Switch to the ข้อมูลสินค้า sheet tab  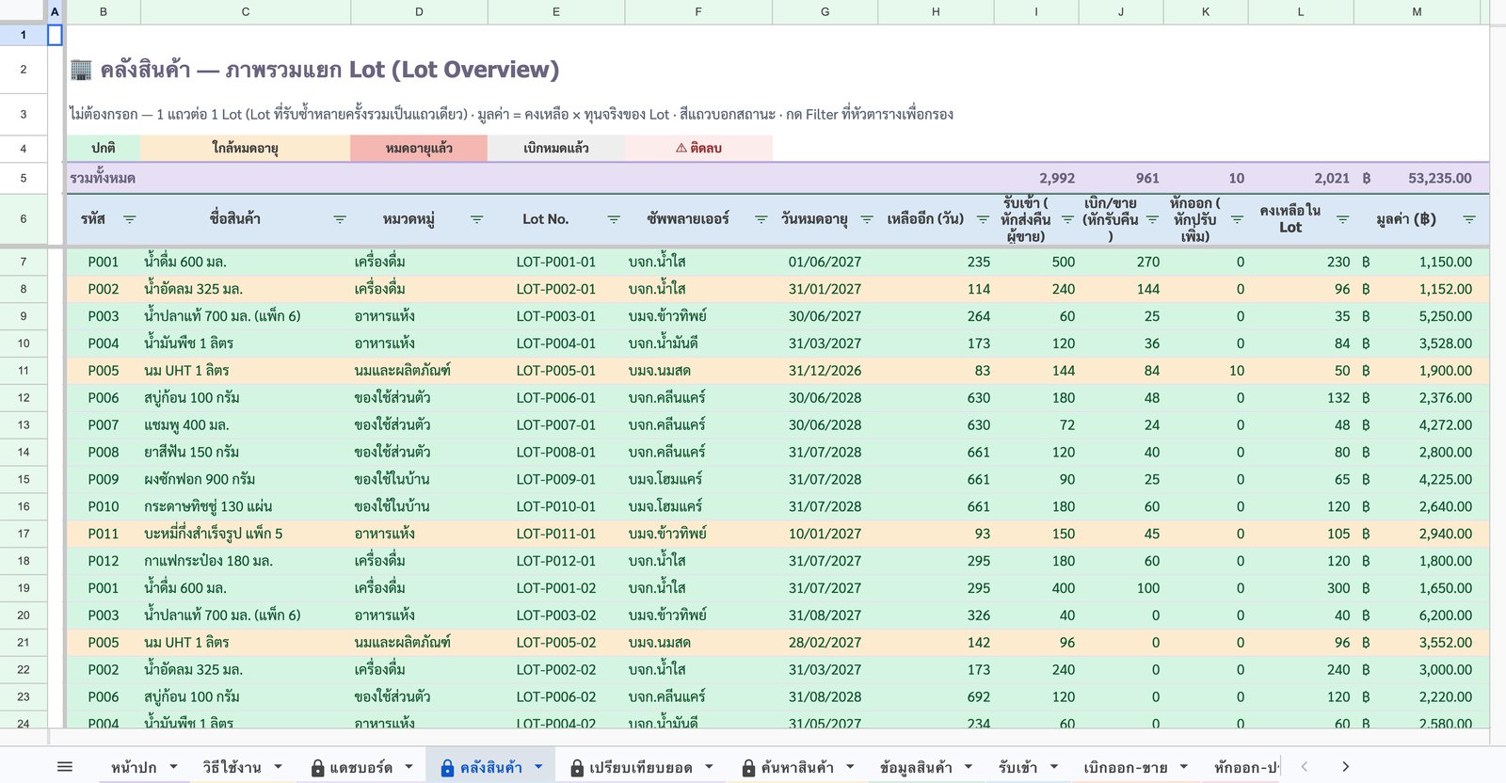click(x=916, y=767)
